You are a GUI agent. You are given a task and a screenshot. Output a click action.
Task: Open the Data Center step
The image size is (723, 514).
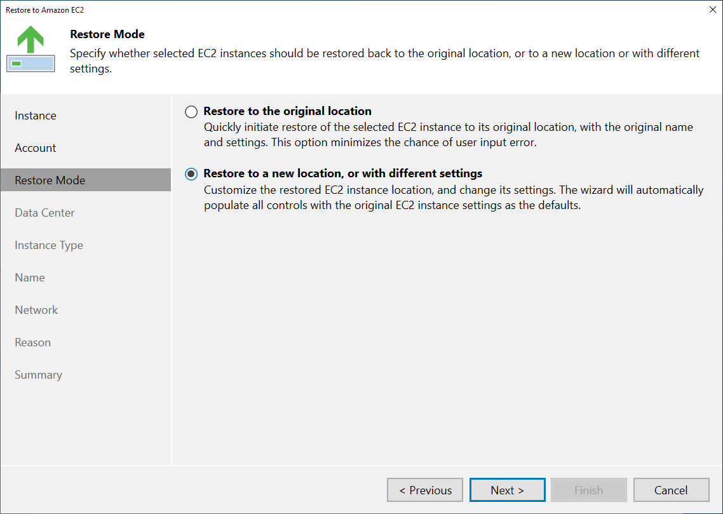pos(44,212)
